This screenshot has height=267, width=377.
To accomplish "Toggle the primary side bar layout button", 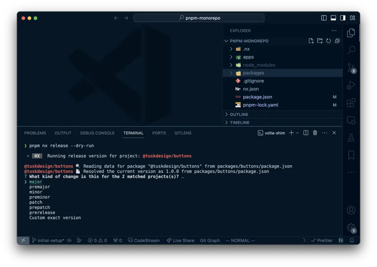I will [324, 18].
